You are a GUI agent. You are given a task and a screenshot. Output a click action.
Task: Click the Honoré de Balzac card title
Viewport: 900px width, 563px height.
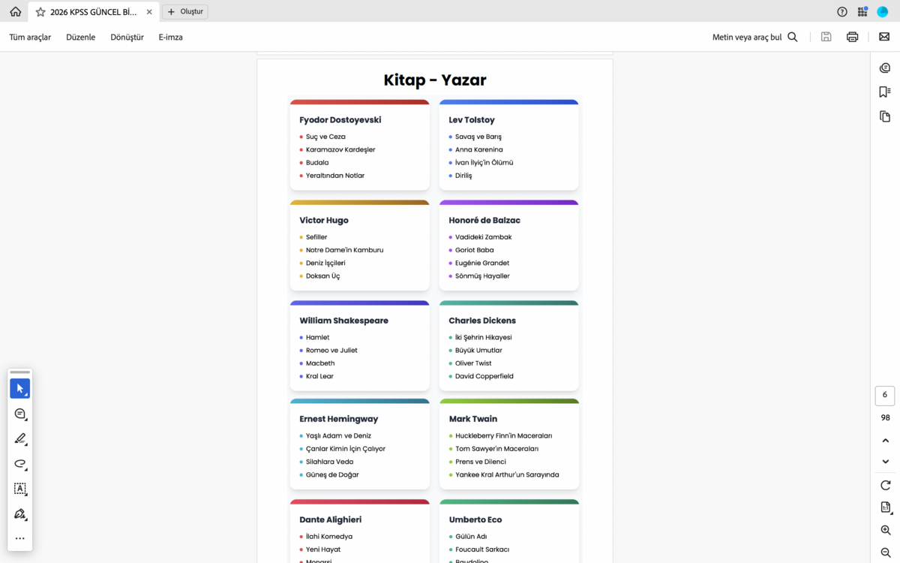pyautogui.click(x=484, y=221)
